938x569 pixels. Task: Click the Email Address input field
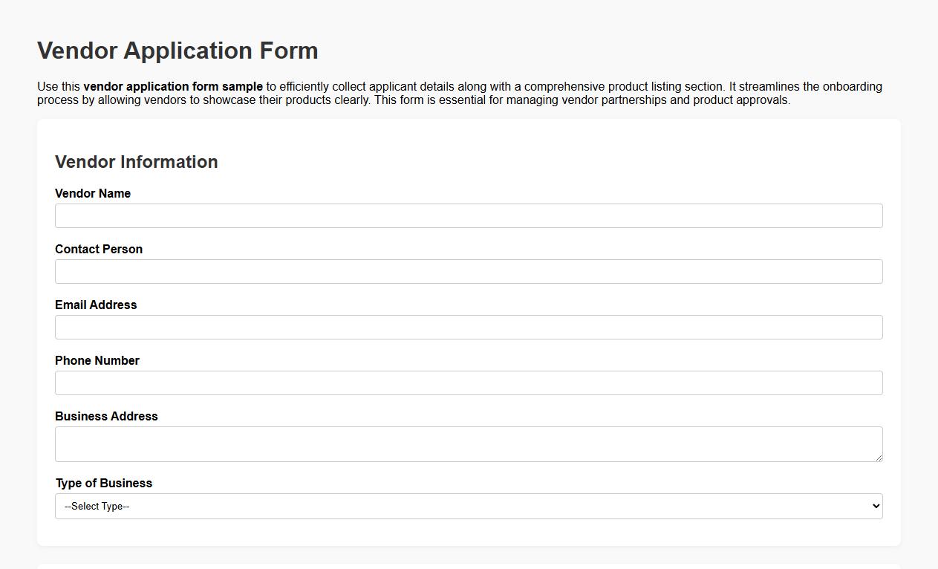coord(469,327)
